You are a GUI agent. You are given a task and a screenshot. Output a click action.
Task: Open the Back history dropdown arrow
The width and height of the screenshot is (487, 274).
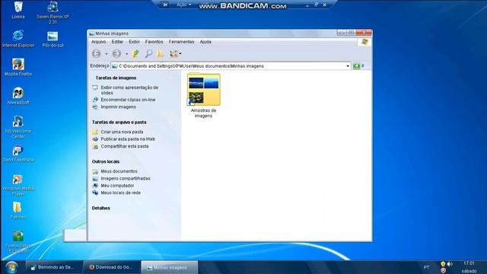click(107, 54)
